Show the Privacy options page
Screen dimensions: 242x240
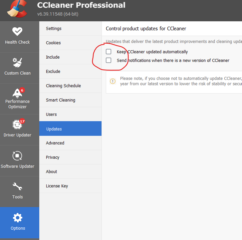[53, 157]
